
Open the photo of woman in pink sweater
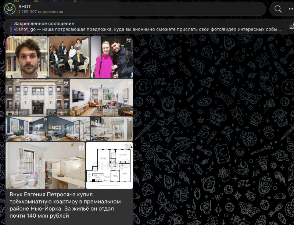[x=112, y=57]
